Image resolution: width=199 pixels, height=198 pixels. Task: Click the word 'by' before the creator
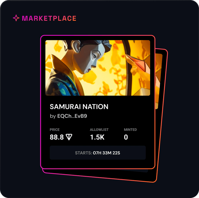click(x=53, y=116)
